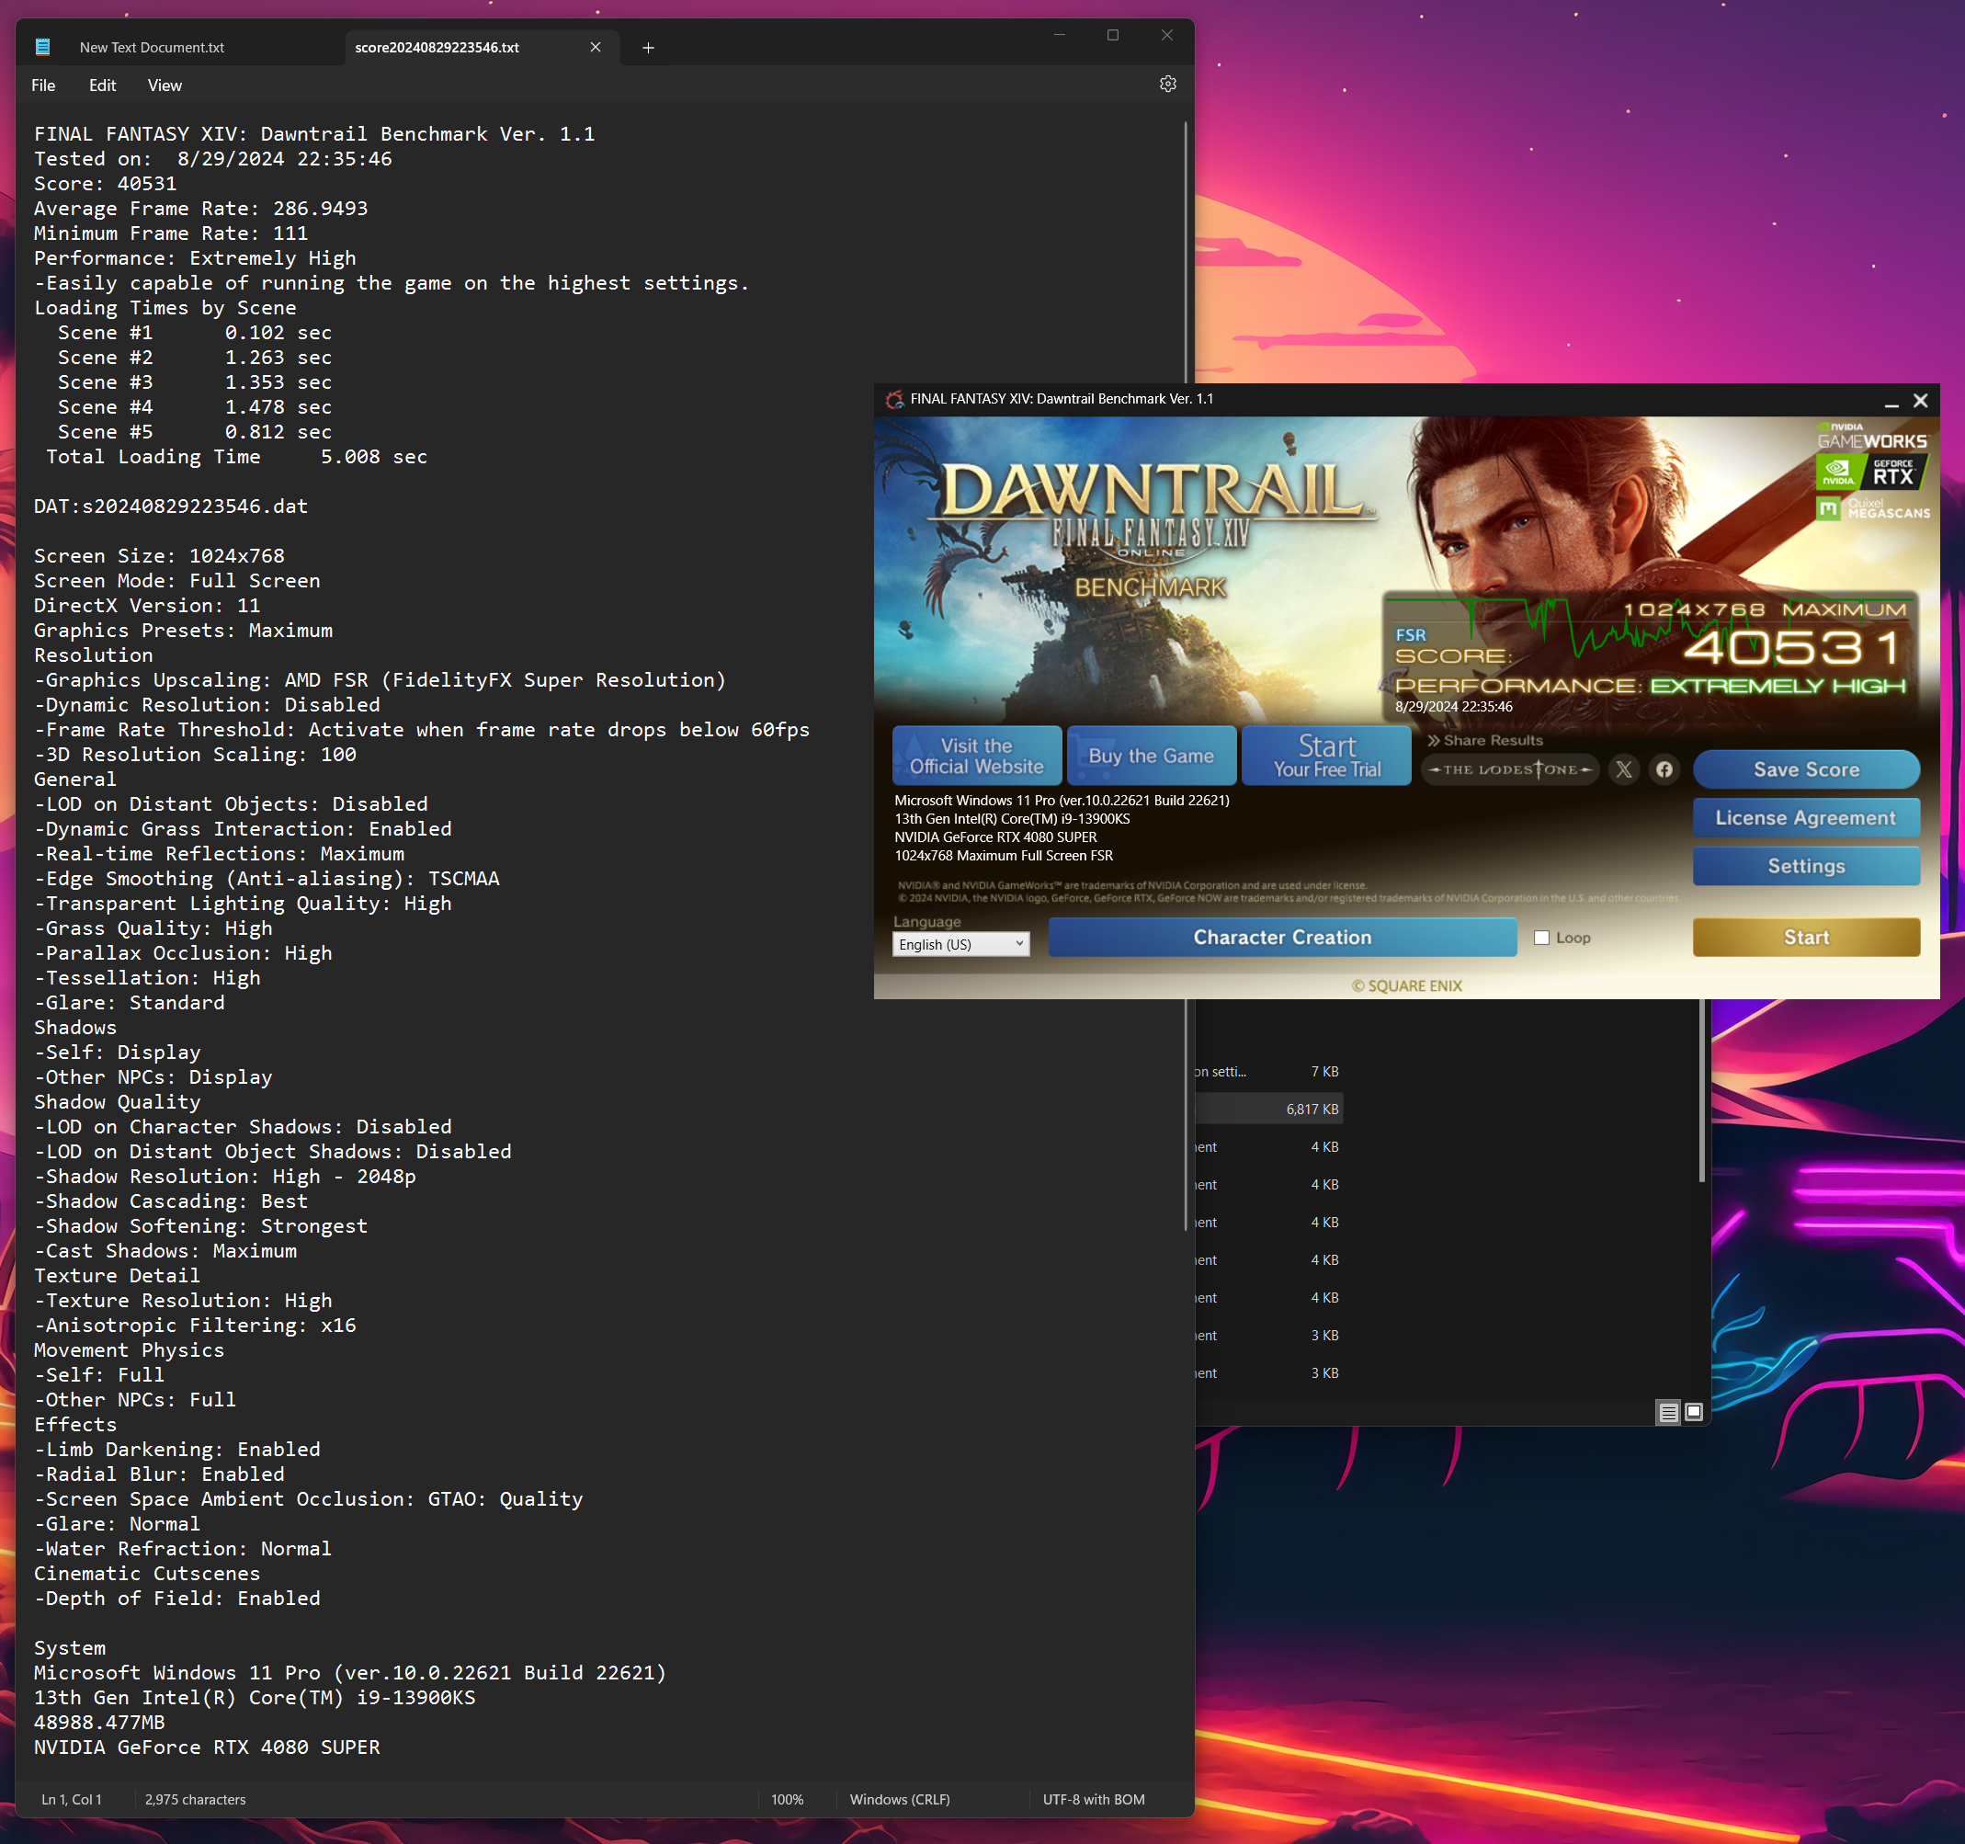The height and width of the screenshot is (1844, 1965).
Task: Click 2,975 characters status entry
Action: pos(195,1800)
